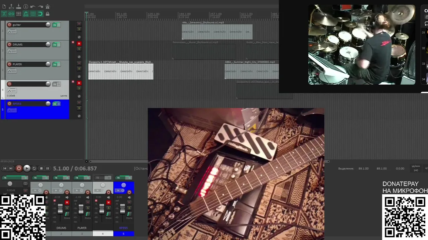Toggle the metronome icon
Screen dimensions: 428x240
(47, 6)
